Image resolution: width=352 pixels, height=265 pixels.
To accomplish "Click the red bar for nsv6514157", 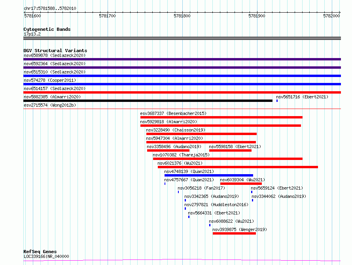I will [x=182, y=92].
